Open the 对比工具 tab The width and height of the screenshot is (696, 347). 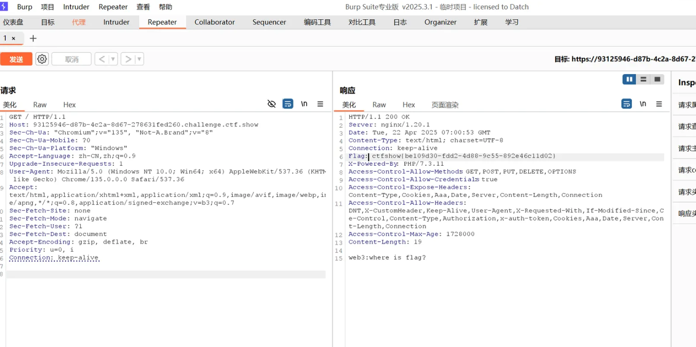tap(362, 22)
